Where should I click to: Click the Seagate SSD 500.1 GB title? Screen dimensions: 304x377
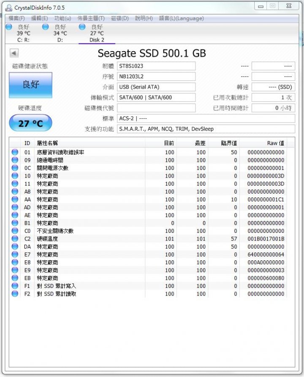click(x=152, y=53)
